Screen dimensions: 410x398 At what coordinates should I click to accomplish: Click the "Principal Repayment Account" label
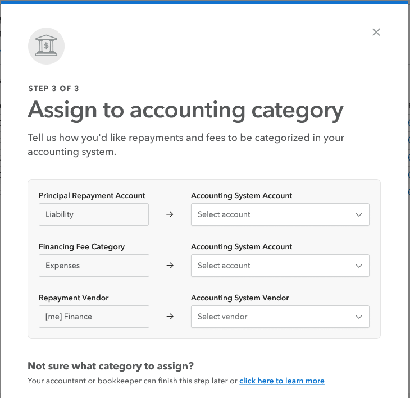[x=92, y=195]
